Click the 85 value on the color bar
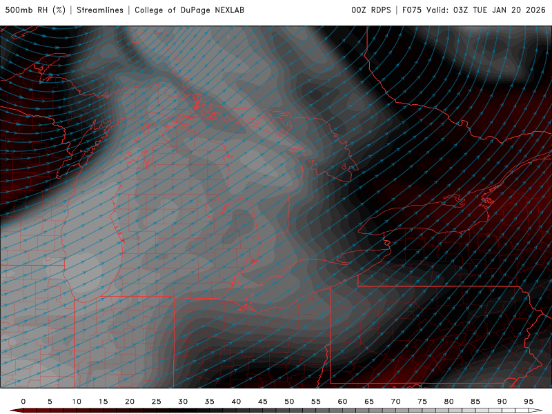552x414 pixels. click(475, 402)
